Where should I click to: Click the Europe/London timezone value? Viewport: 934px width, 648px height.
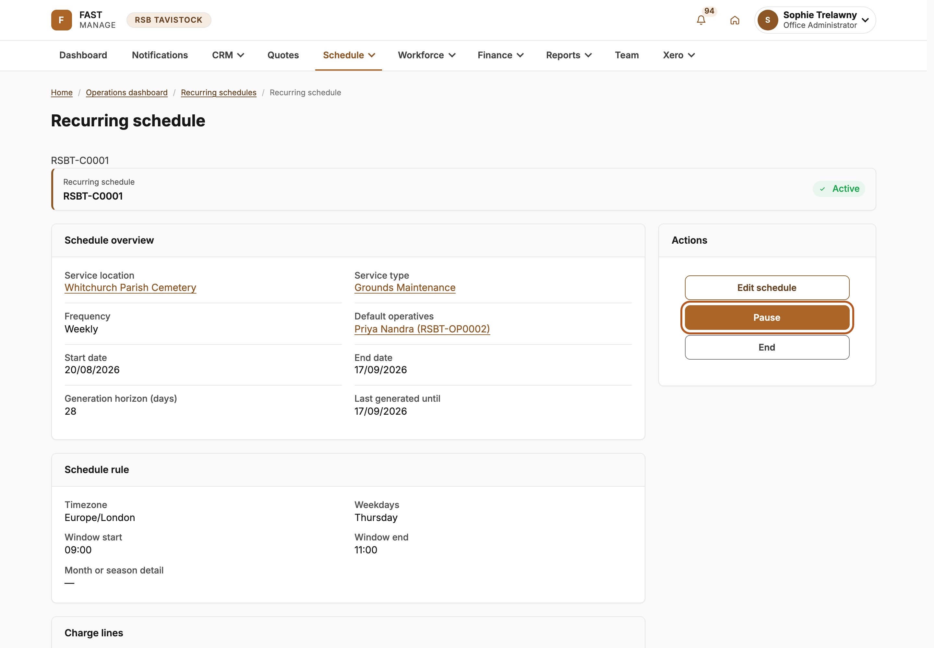(100, 518)
